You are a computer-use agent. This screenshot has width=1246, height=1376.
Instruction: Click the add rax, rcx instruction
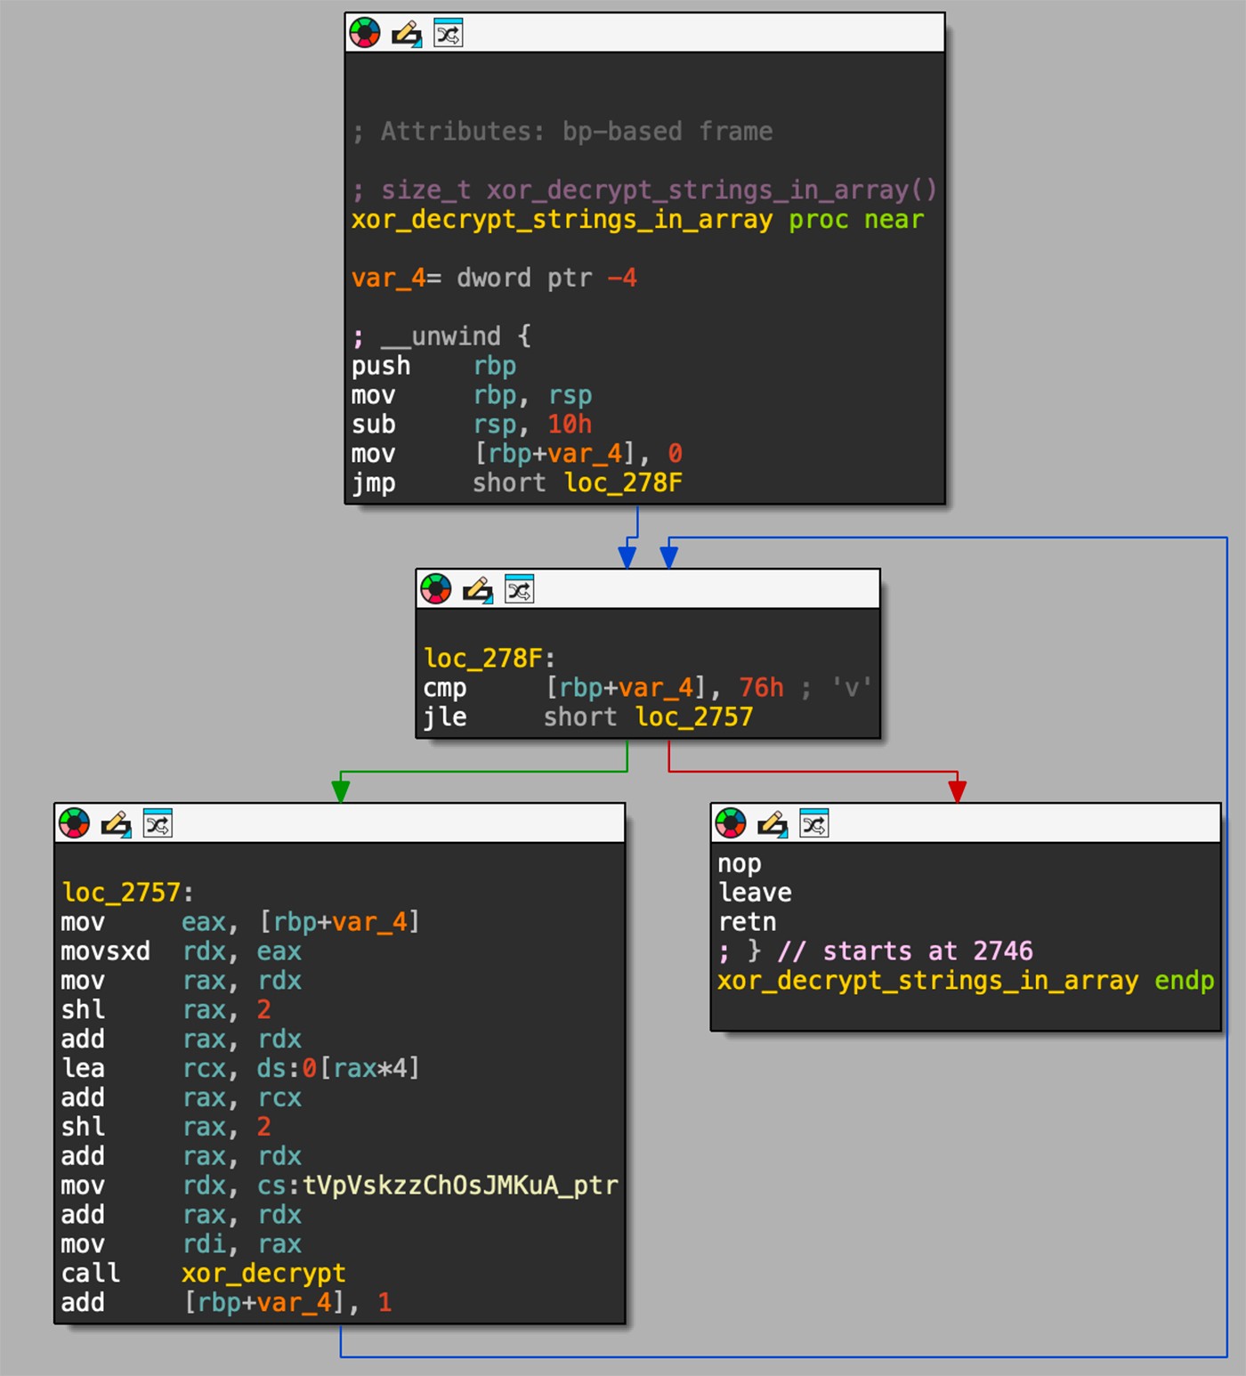click(182, 1097)
